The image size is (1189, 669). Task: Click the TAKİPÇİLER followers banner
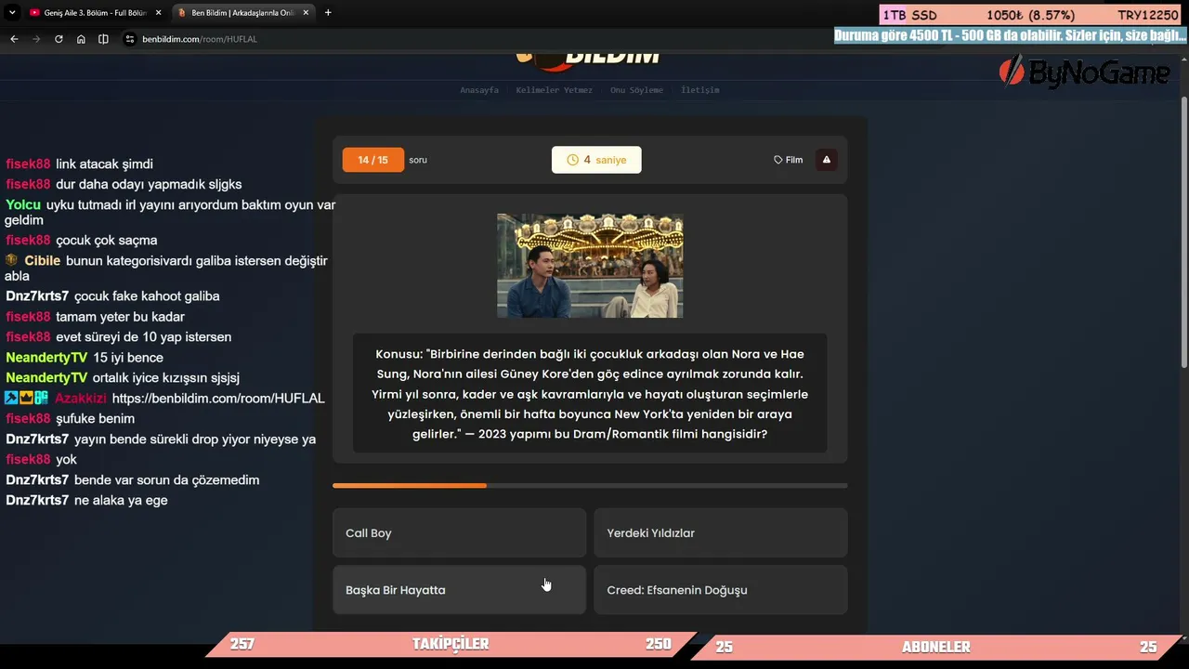pos(451,644)
